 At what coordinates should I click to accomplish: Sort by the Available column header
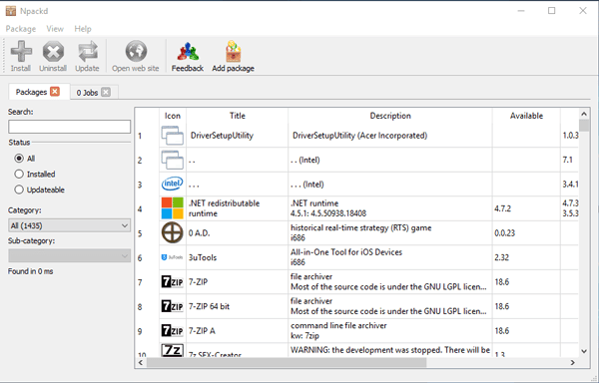pos(526,116)
